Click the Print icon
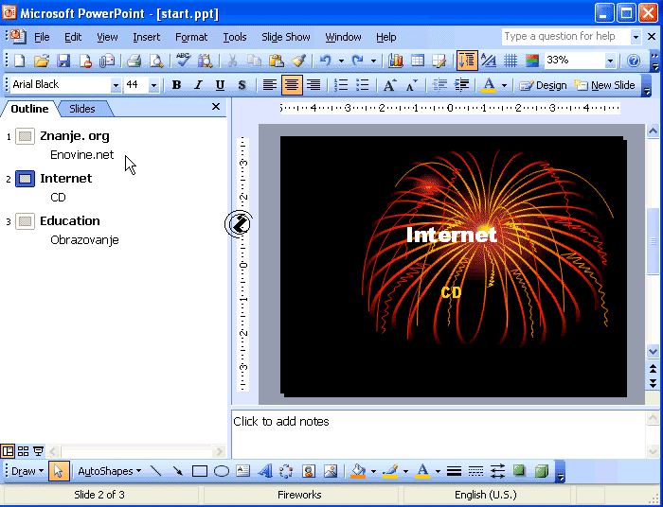663x507 pixels. 134,61
